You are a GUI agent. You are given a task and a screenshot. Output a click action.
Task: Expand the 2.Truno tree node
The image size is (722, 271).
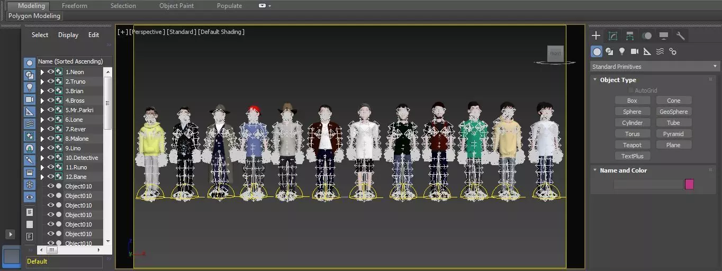coord(42,82)
